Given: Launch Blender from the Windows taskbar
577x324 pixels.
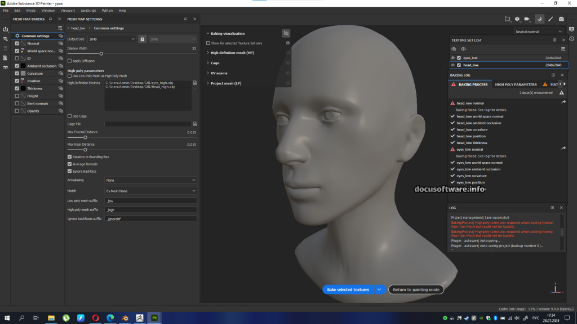Looking at the screenshot, I should pos(125,318).
